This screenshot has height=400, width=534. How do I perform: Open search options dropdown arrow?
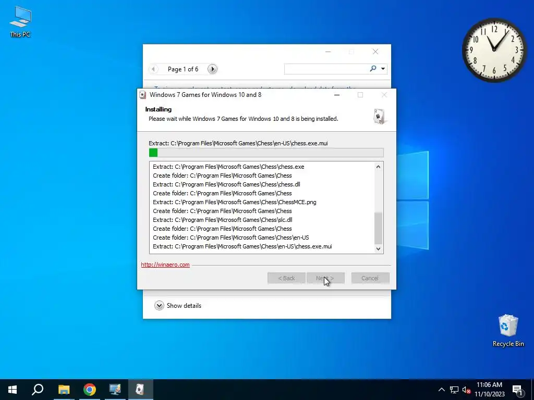click(x=383, y=69)
